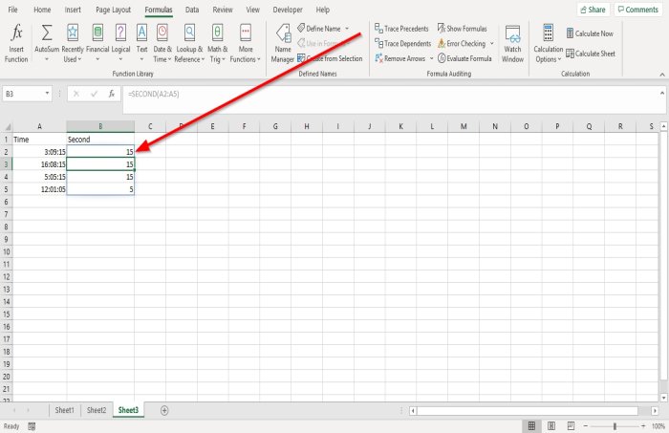Select Normal view in status bar
The width and height of the screenshot is (669, 433).
[x=531, y=425]
